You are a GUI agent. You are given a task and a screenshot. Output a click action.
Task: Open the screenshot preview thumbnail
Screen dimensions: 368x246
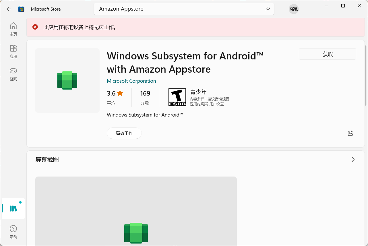click(x=136, y=211)
